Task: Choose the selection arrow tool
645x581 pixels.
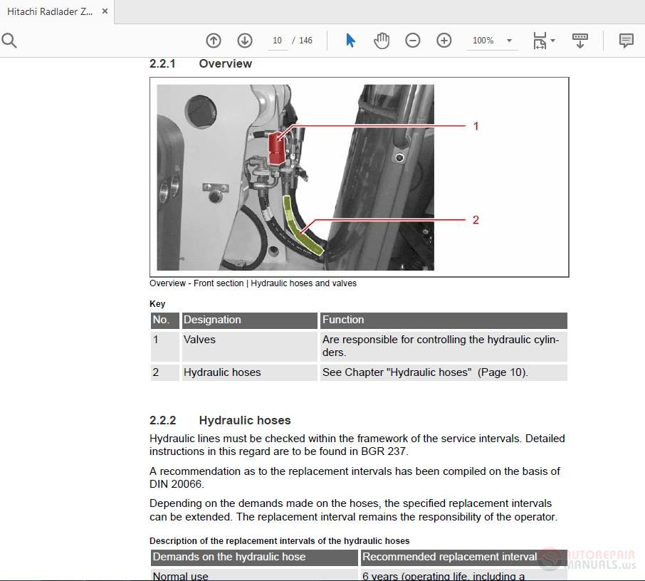Action: click(x=350, y=41)
